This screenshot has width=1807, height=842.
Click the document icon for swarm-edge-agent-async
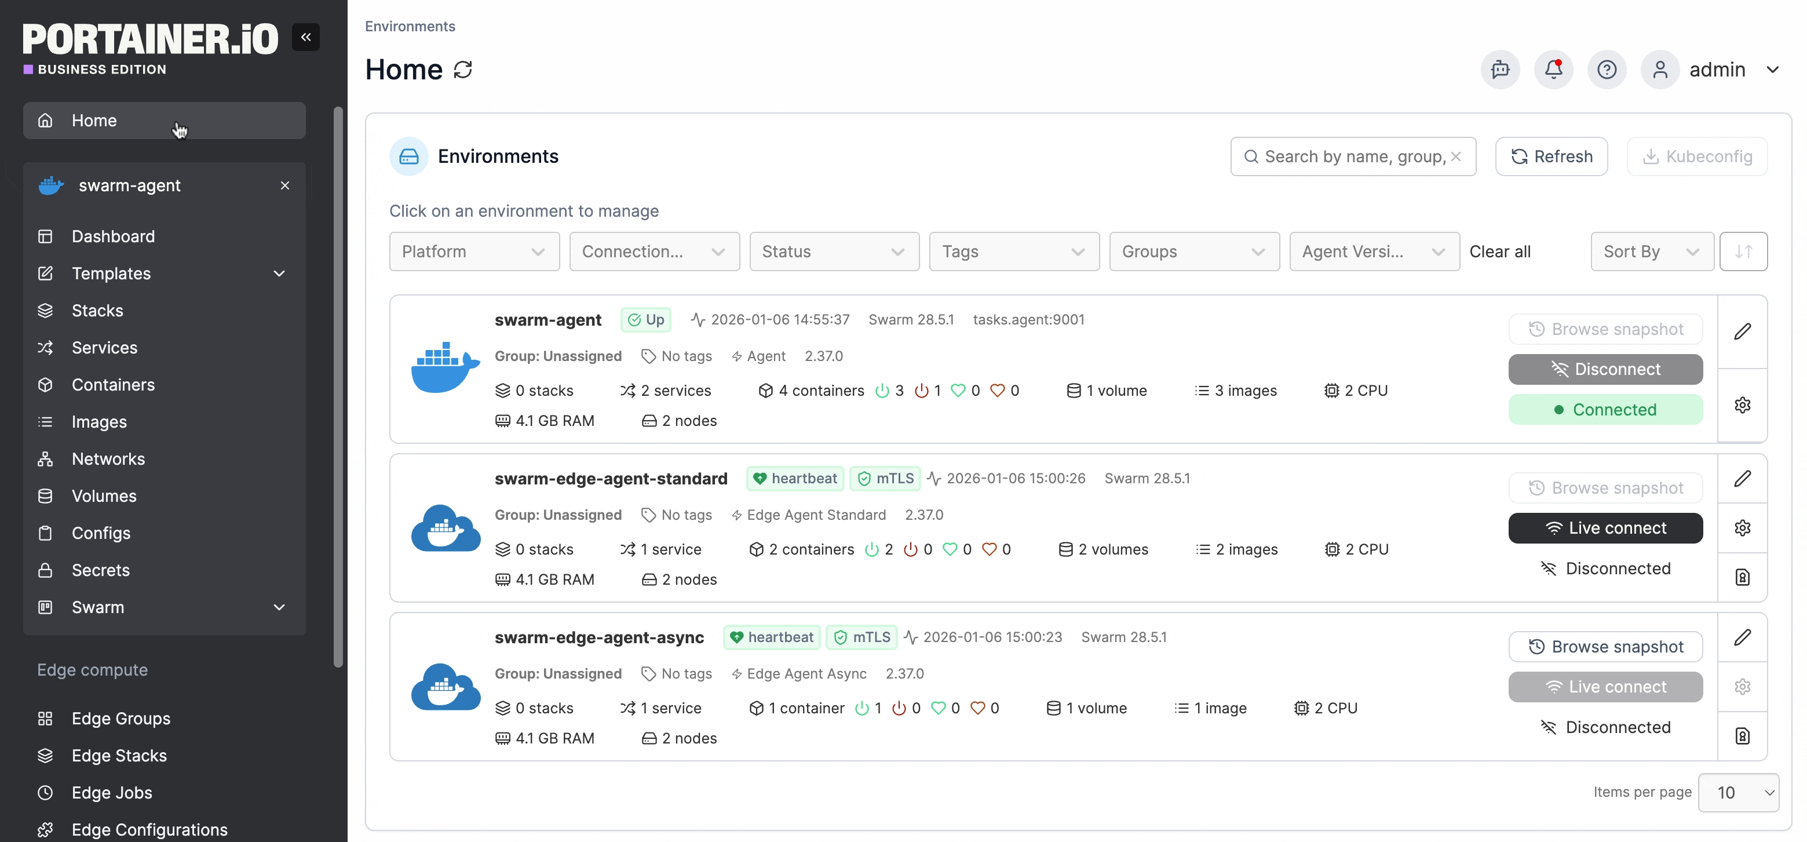coord(1743,736)
